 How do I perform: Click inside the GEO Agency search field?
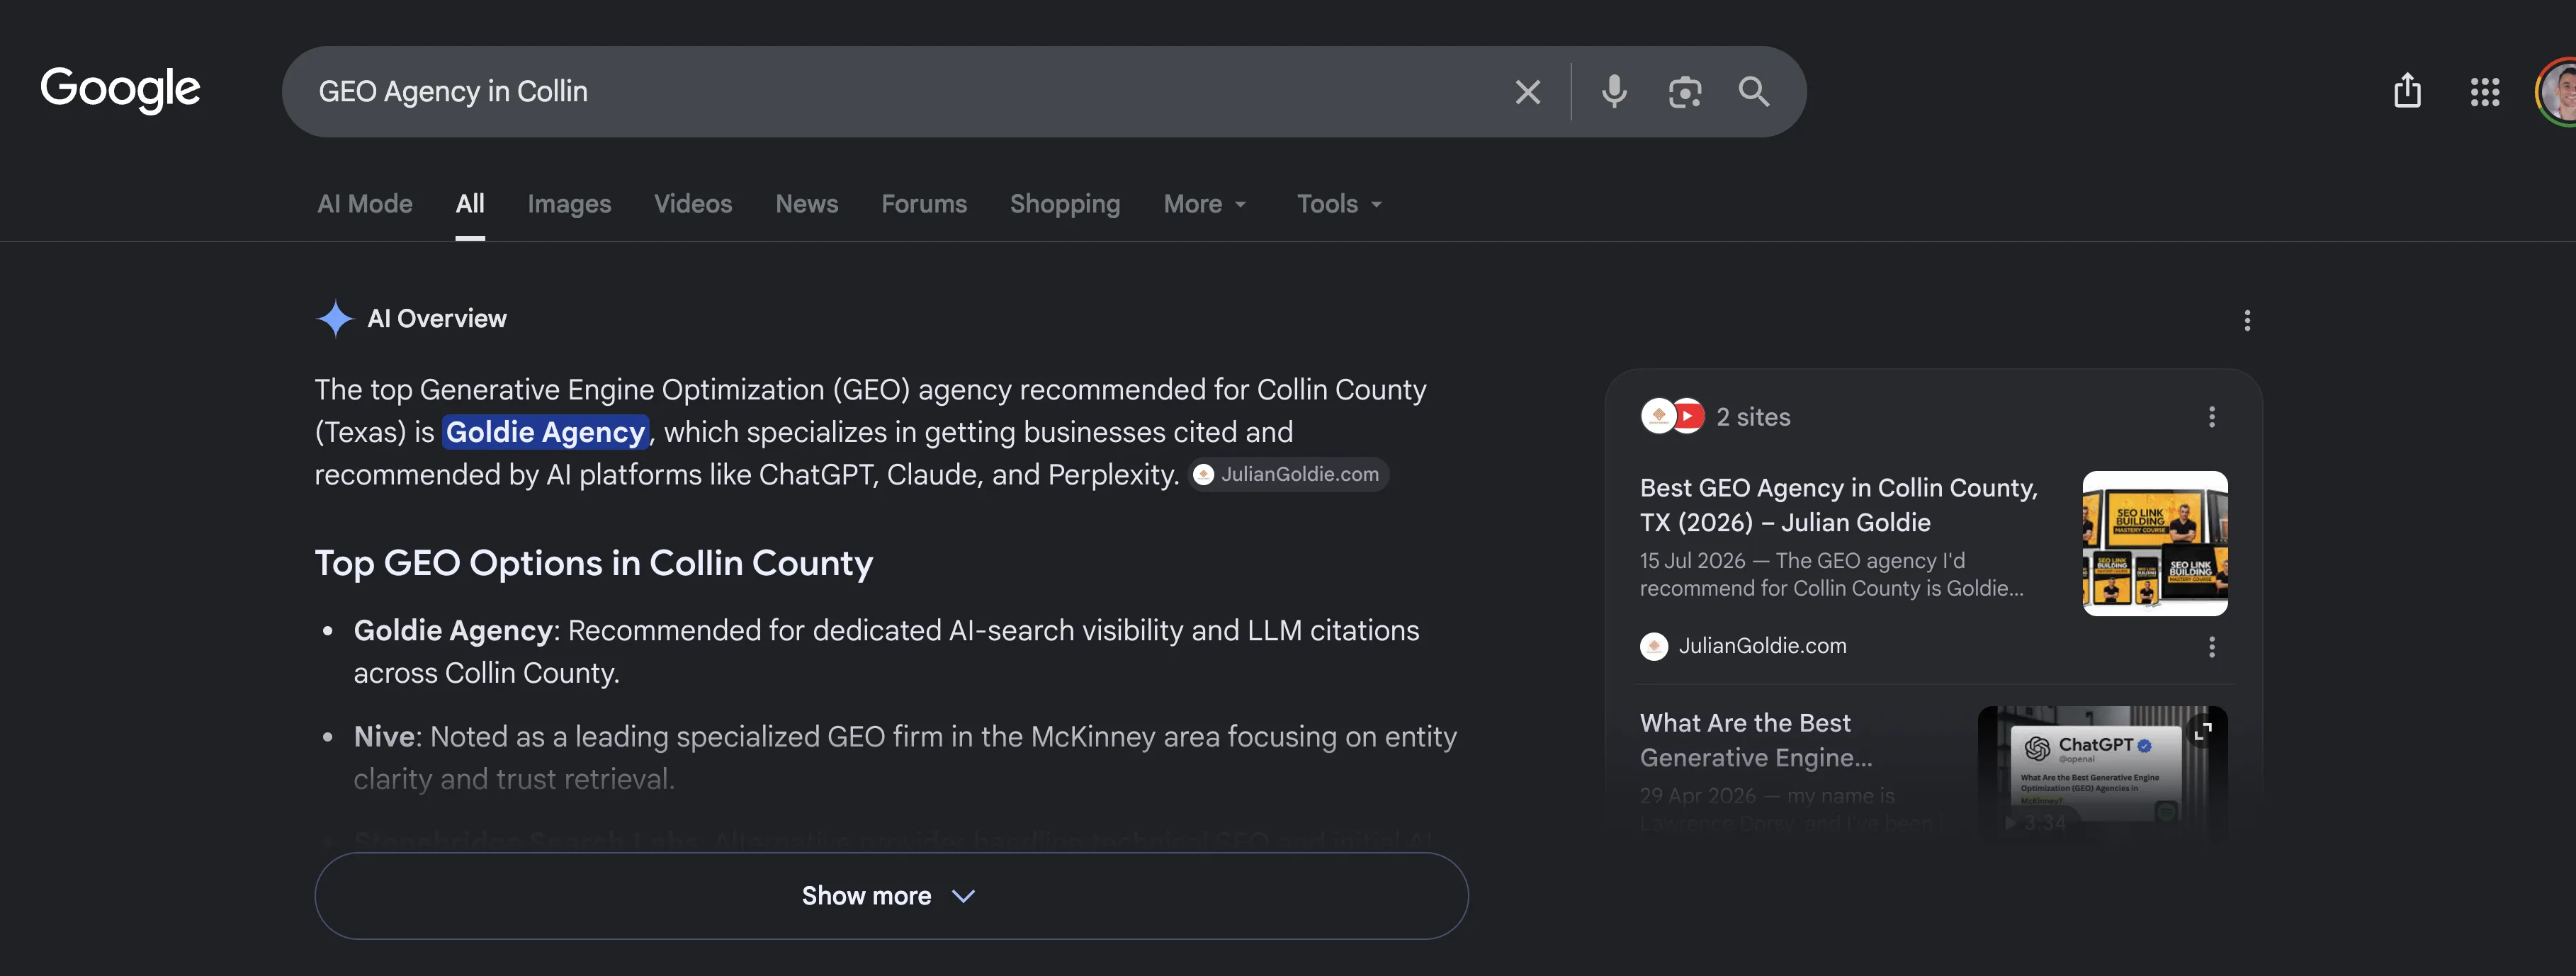point(900,92)
